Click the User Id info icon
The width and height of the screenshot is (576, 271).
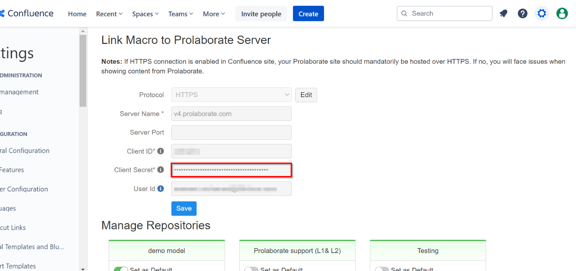pyautogui.click(x=161, y=189)
